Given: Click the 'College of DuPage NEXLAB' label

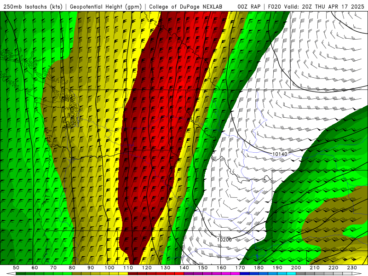Looking at the screenshot, I should pos(186,6).
